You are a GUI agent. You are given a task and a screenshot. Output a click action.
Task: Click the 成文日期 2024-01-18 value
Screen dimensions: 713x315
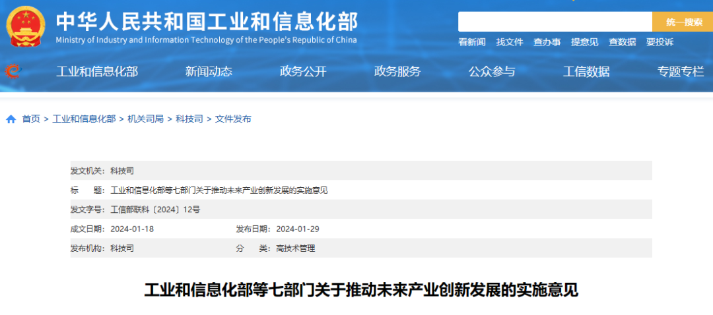pyautogui.click(x=132, y=229)
